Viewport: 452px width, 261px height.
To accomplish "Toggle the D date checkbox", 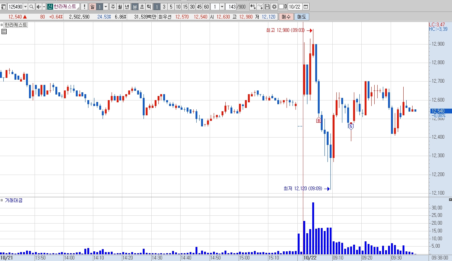I will (281, 7).
